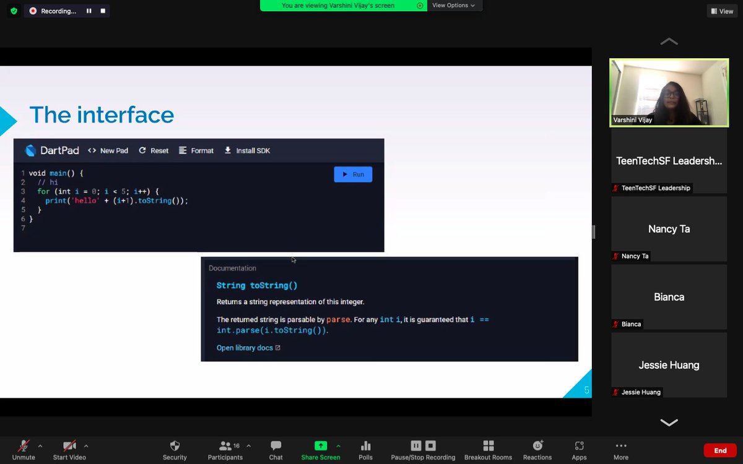
Task: Select Nancy Ta's participant tile
Action: coord(669,229)
